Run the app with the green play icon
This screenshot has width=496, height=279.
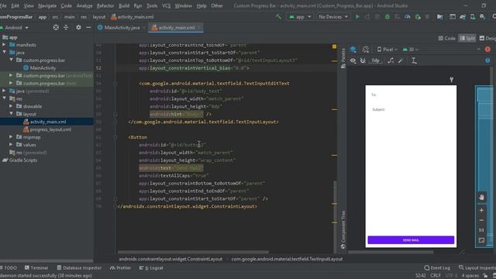coord(357,17)
